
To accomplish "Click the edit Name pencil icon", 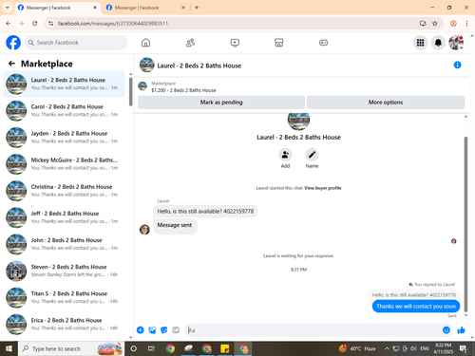I will 312,155.
